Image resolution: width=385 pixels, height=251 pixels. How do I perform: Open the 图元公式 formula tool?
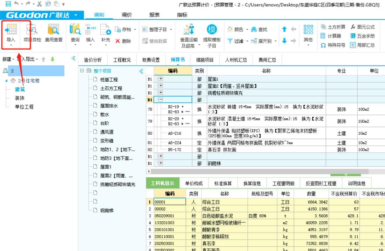(363, 27)
